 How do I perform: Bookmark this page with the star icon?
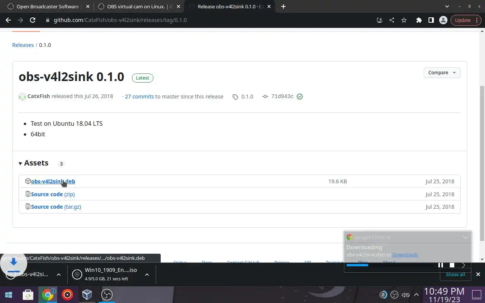pyautogui.click(x=404, y=20)
